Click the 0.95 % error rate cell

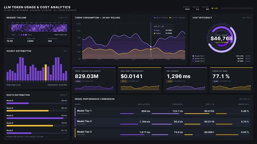pyautogui.click(x=245, y=132)
